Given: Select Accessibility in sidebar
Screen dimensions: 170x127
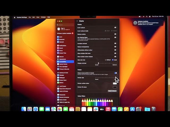Looking at the screenshot, I should click(x=65, y=62).
